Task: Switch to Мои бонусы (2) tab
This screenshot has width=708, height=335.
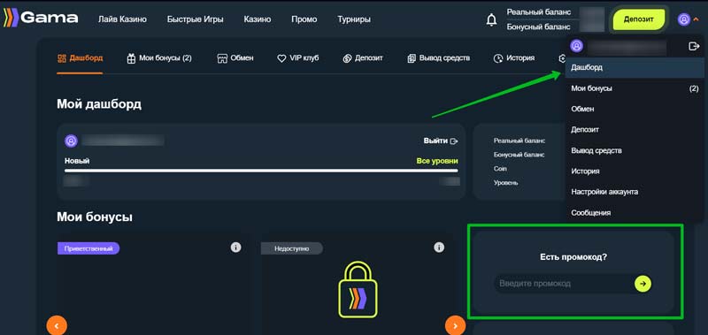Action: (159, 58)
